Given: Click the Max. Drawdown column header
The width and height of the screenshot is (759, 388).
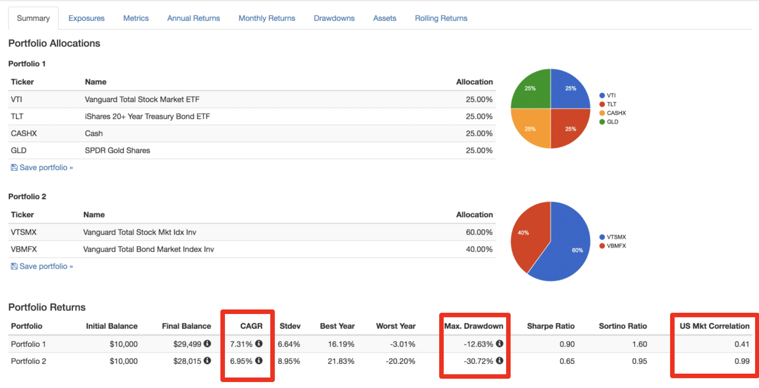Looking at the screenshot, I should [473, 326].
